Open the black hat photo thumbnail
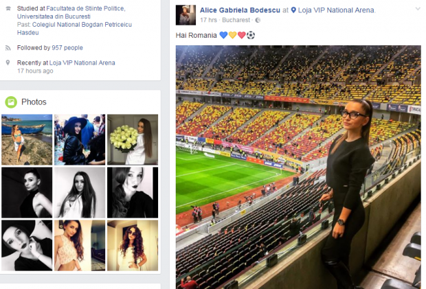 click(80, 139)
